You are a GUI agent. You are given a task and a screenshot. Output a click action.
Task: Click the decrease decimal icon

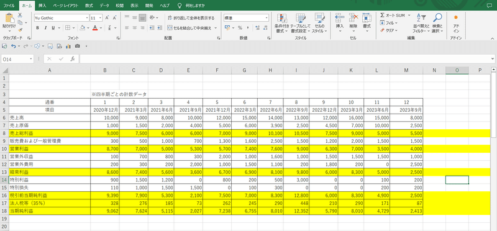coord(265,28)
